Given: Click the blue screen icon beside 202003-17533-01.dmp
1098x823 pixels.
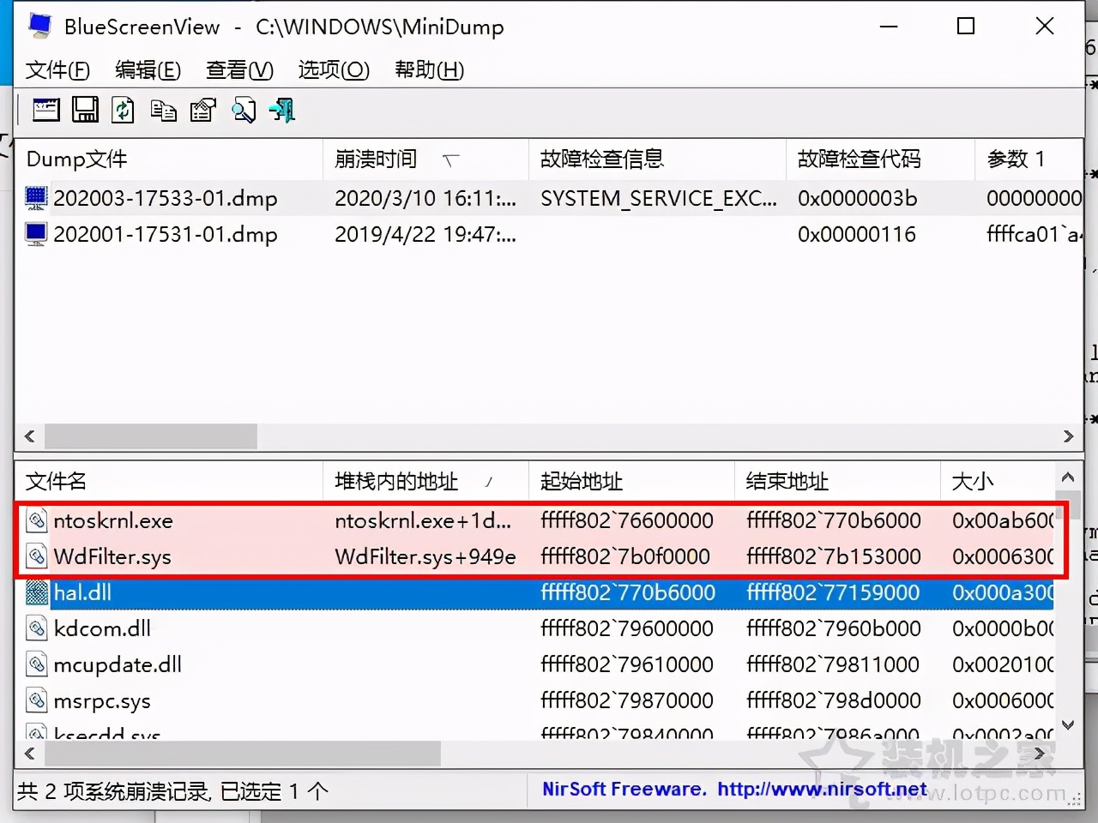Looking at the screenshot, I should click(35, 198).
